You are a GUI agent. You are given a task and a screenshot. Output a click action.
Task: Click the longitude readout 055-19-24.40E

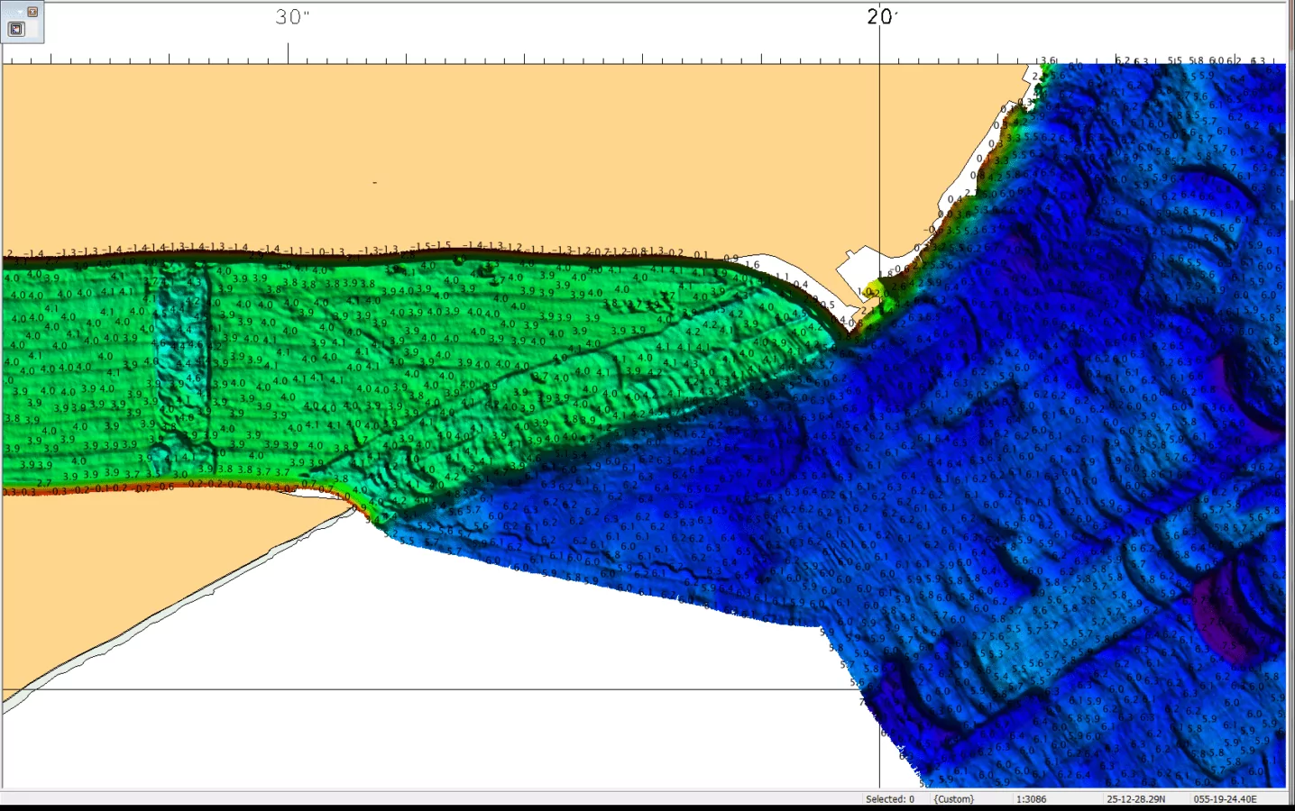pyautogui.click(x=1224, y=799)
